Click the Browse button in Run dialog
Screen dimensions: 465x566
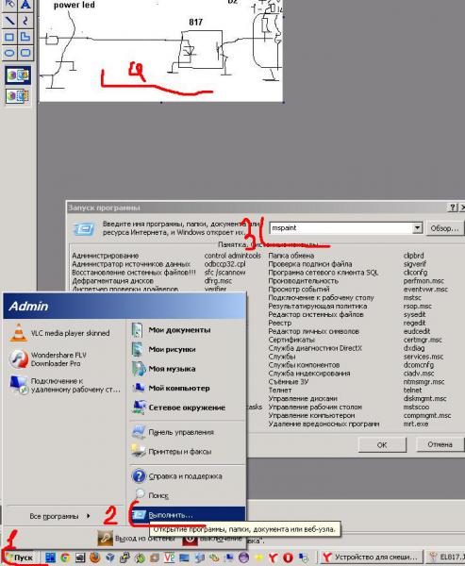coord(444,228)
